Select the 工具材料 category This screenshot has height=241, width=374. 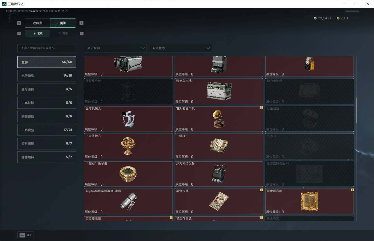pyautogui.click(x=47, y=103)
